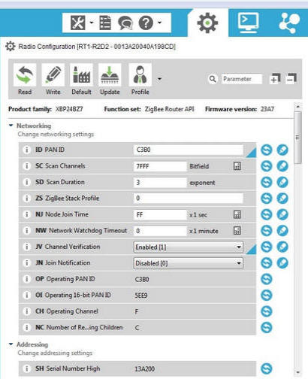This screenshot has height=379, width=308.
Task: Open the Join Notification dropdown
Action: click(x=189, y=263)
